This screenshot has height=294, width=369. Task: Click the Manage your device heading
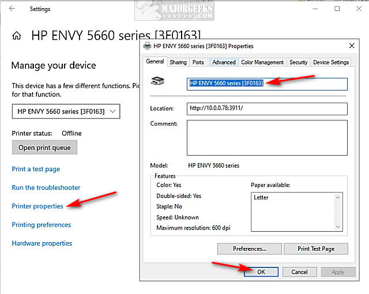[54, 66]
